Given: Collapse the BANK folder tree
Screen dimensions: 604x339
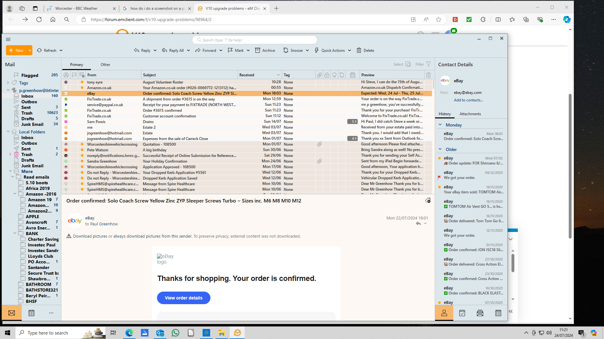Looking at the screenshot, I should coord(15,234).
